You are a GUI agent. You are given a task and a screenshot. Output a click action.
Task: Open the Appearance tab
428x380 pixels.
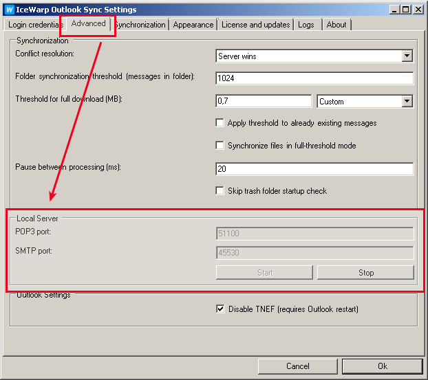coord(193,25)
